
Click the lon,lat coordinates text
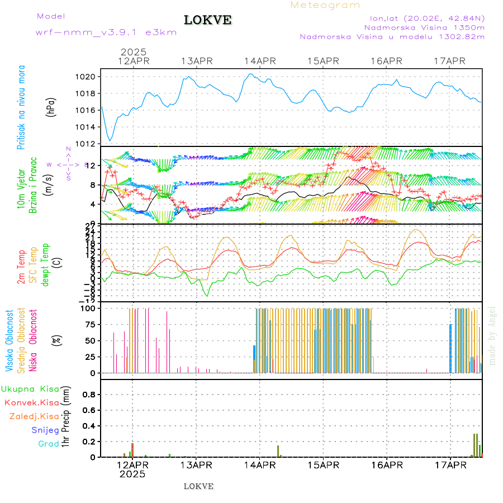pyautogui.click(x=424, y=17)
